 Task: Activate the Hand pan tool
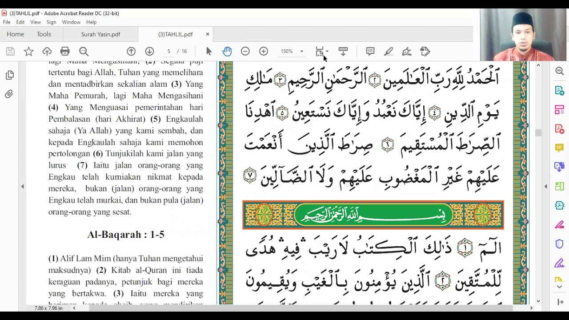[x=227, y=52]
